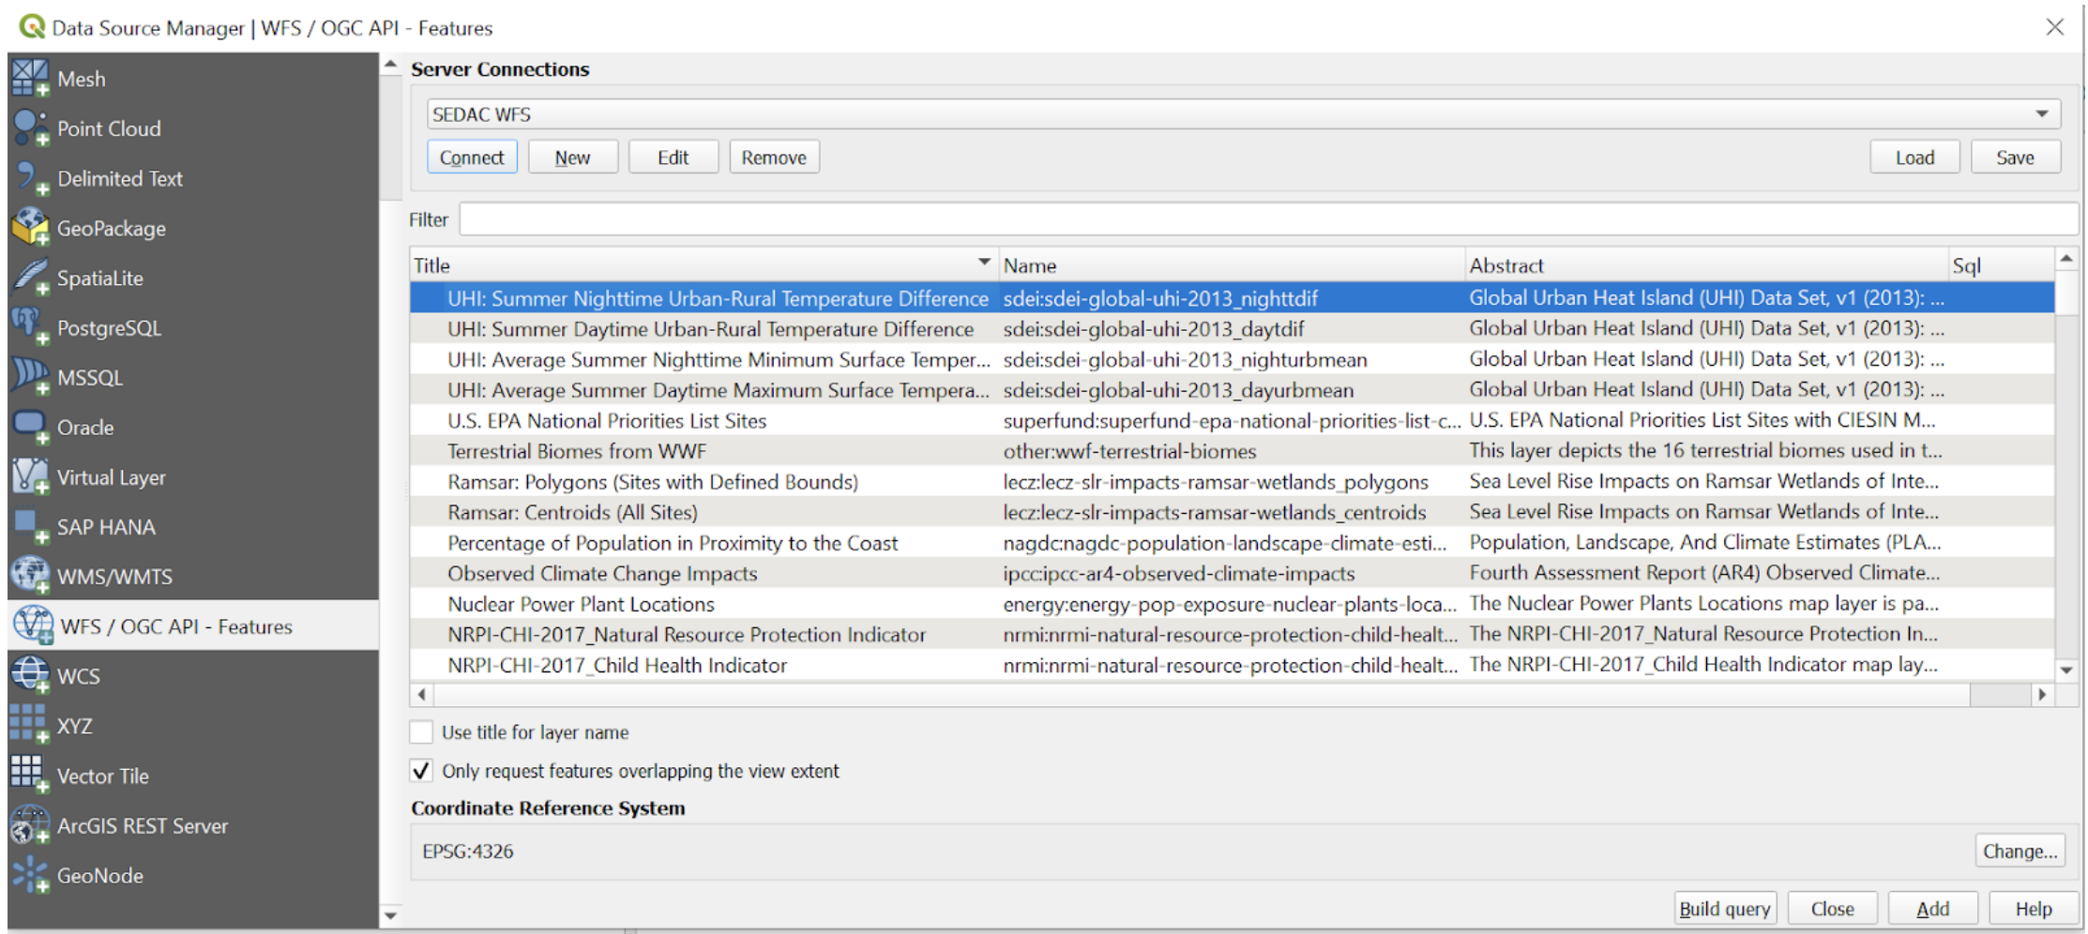Select the MSSQL source icon
This screenshot has height=934, width=2088.
(30, 377)
